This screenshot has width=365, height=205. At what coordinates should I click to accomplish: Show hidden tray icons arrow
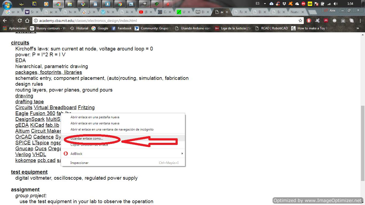coord(265,4)
